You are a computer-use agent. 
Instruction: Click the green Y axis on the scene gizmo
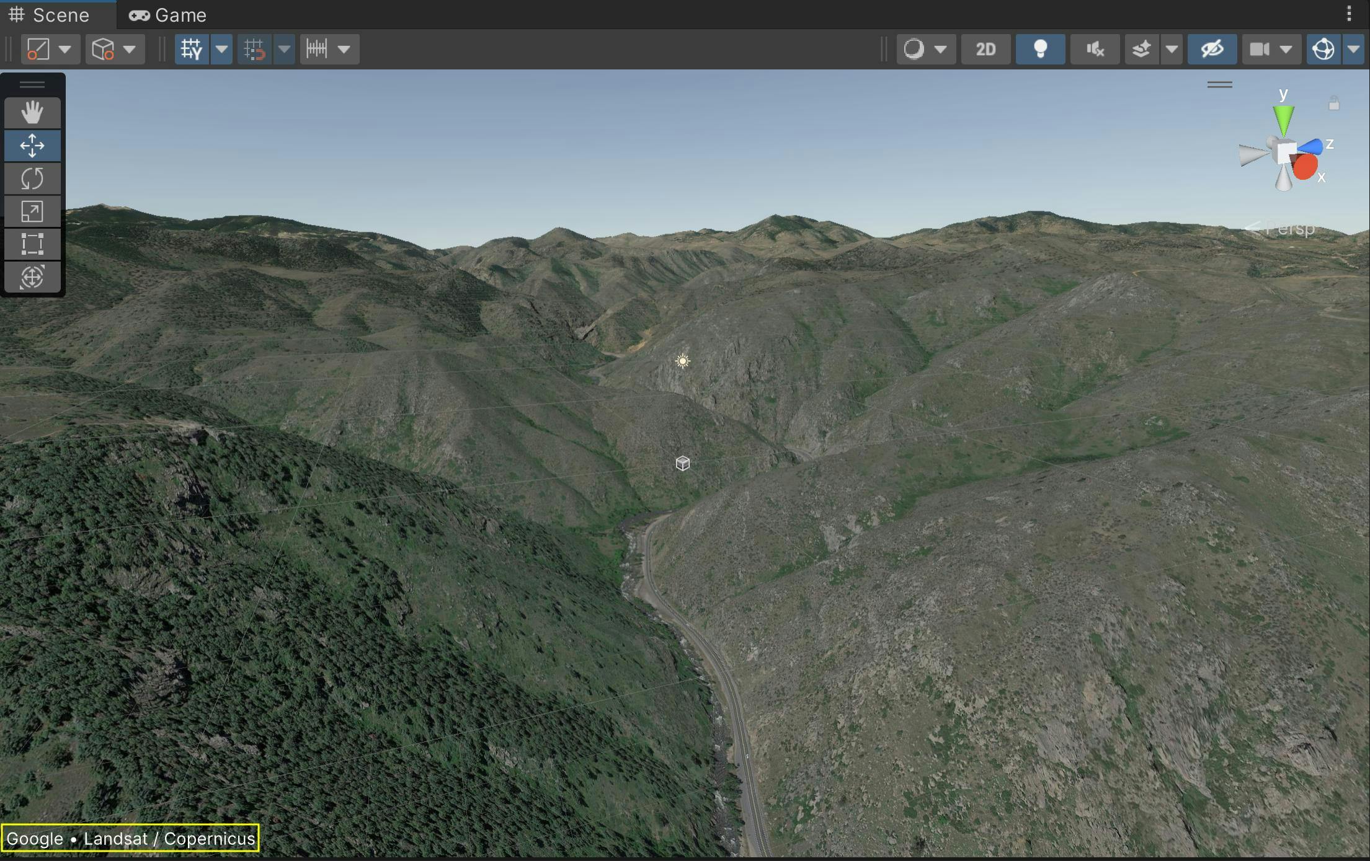click(1283, 118)
